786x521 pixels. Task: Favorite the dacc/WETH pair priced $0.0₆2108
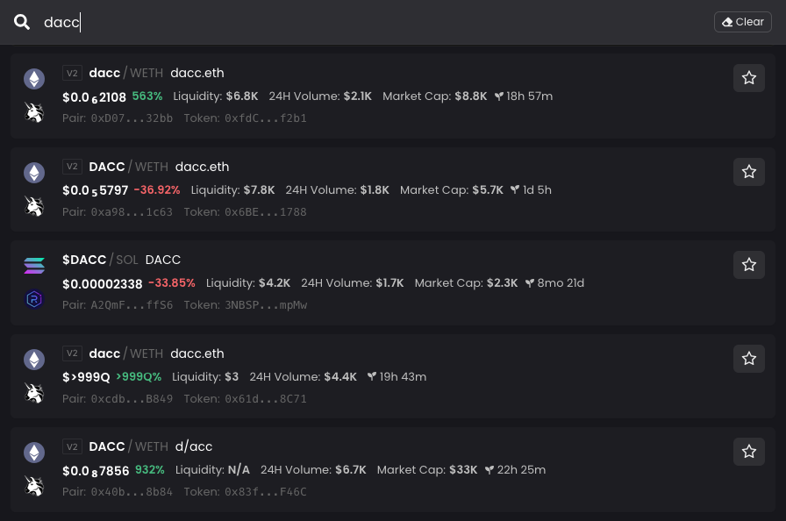749,78
